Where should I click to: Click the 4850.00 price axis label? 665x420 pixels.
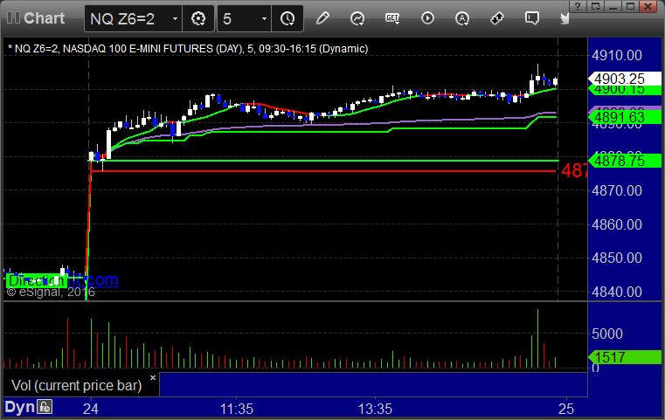(x=617, y=258)
